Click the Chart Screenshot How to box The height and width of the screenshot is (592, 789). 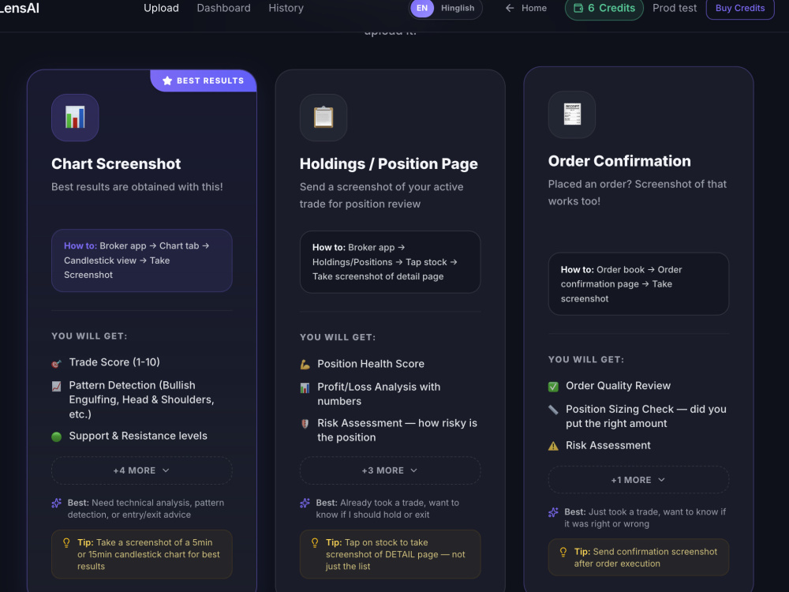(141, 260)
